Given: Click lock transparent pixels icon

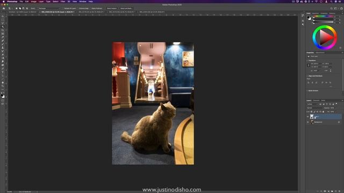Looking at the screenshot, I should click(312, 112).
